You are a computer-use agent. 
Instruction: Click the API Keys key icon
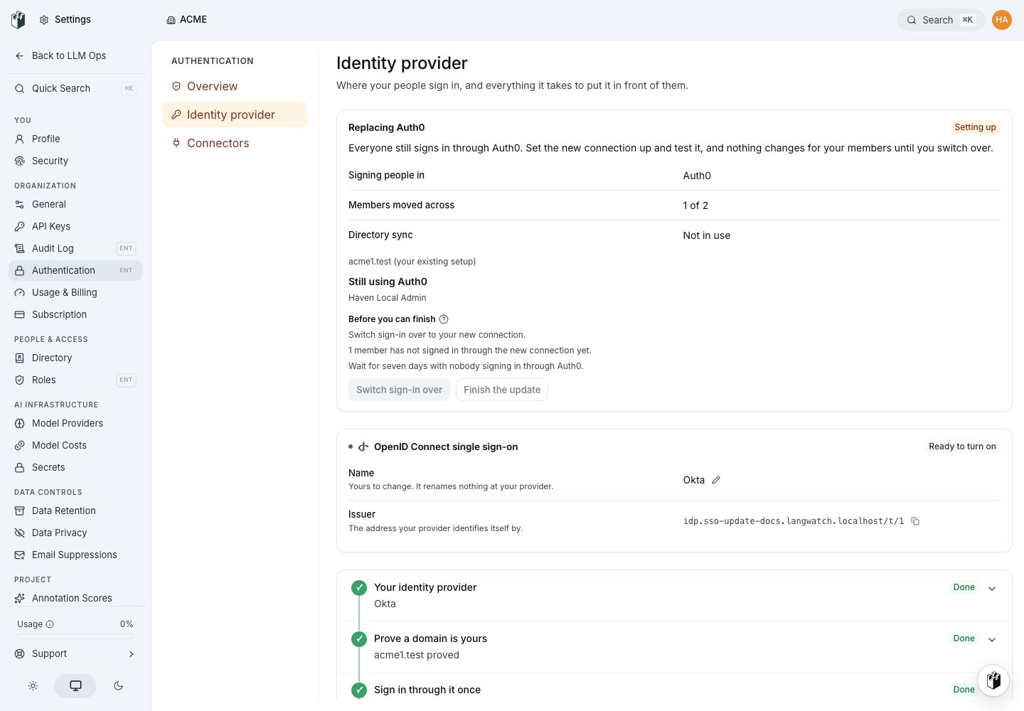coord(20,226)
